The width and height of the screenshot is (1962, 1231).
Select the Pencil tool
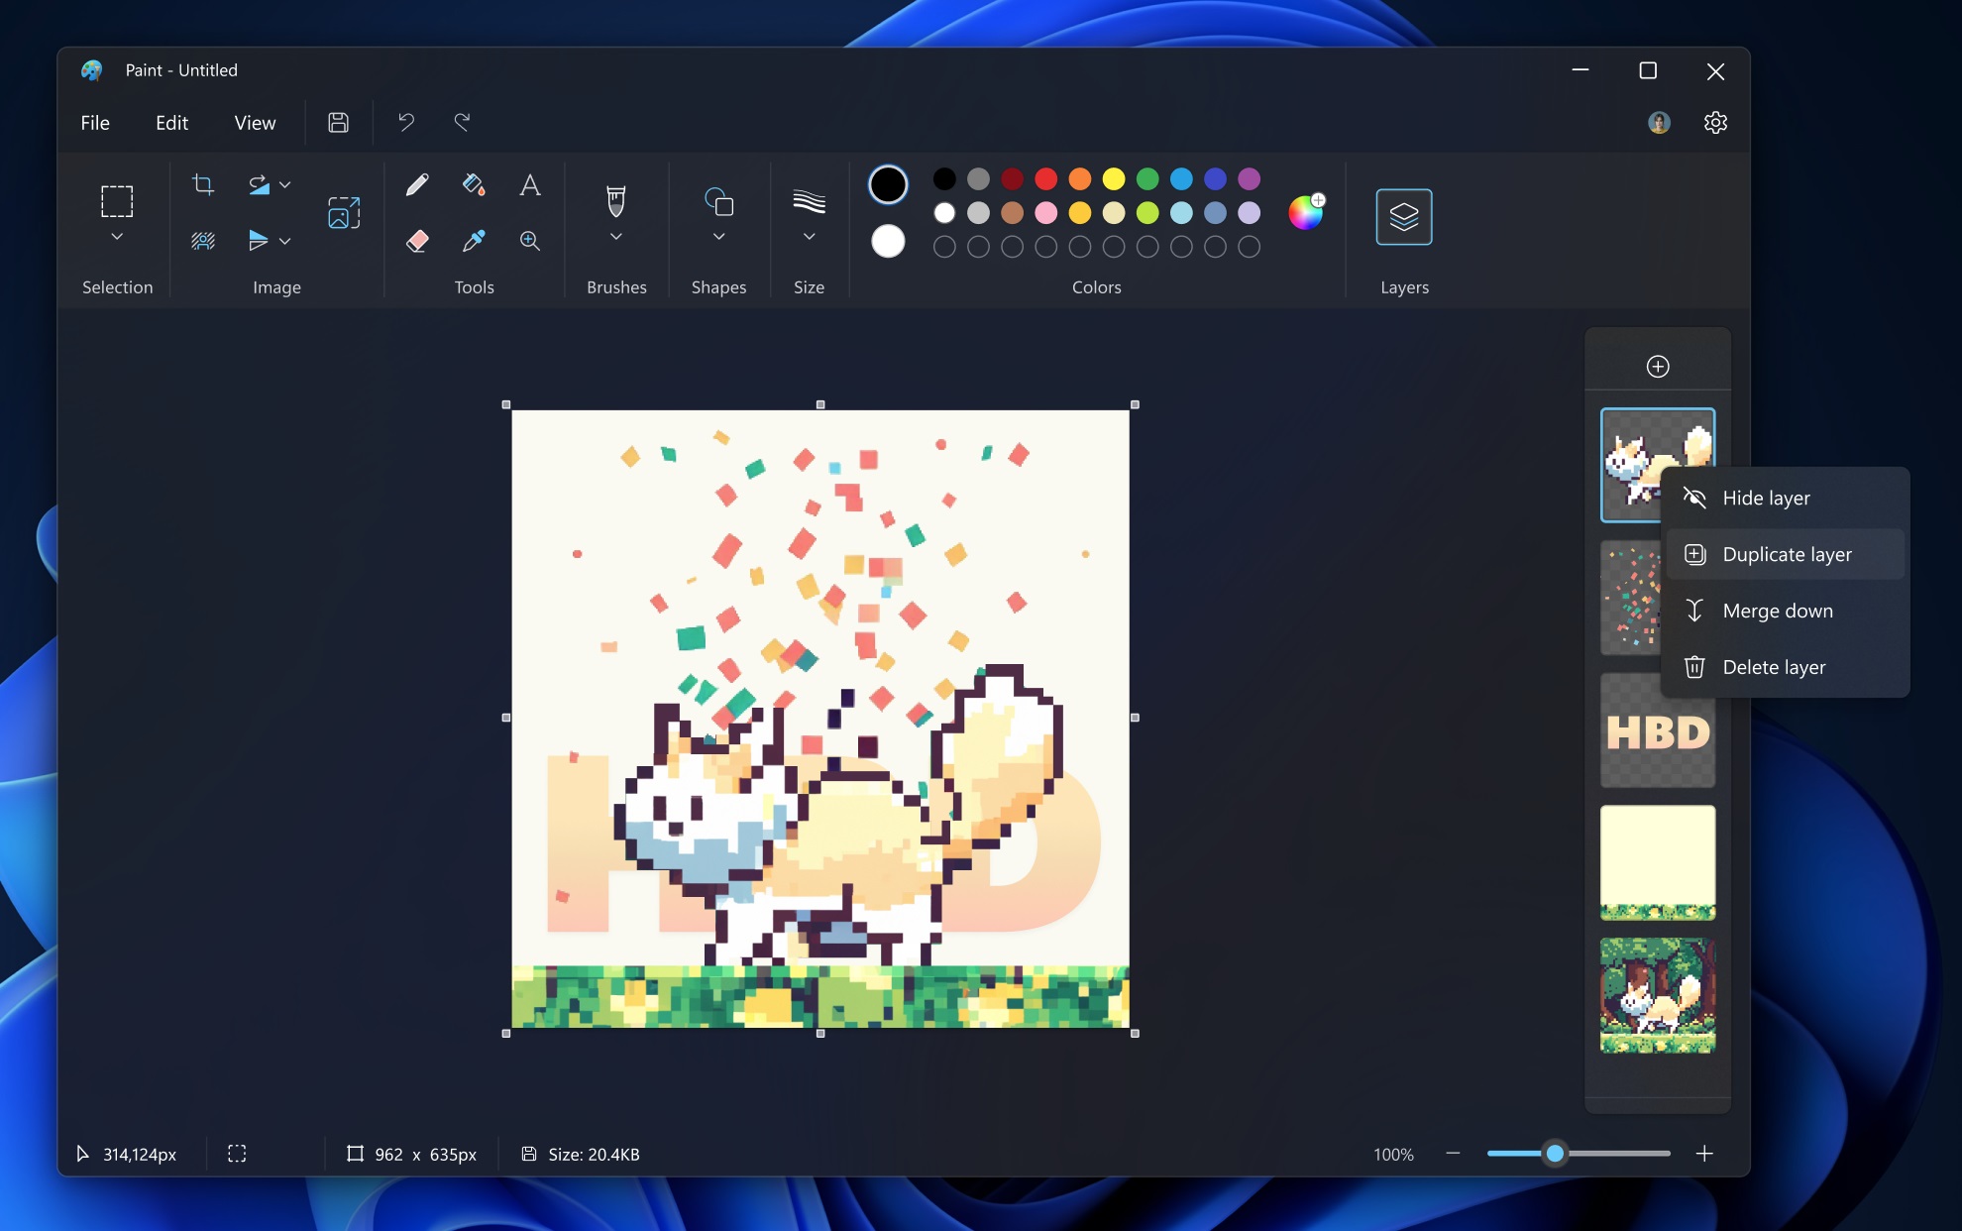click(x=417, y=184)
